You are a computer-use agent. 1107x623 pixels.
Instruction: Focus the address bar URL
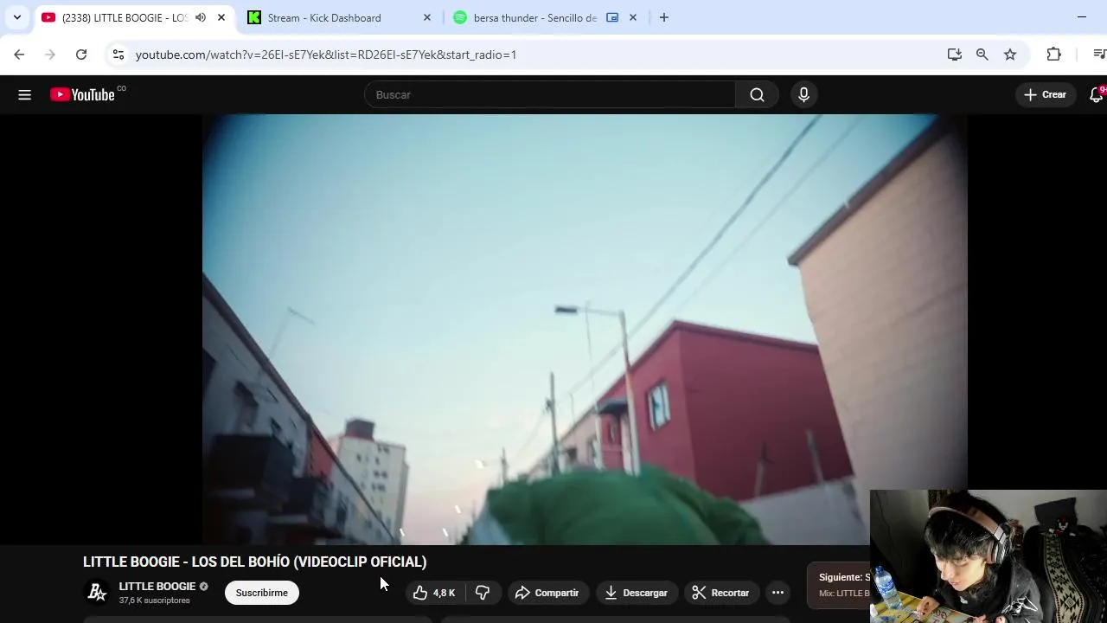click(x=326, y=55)
